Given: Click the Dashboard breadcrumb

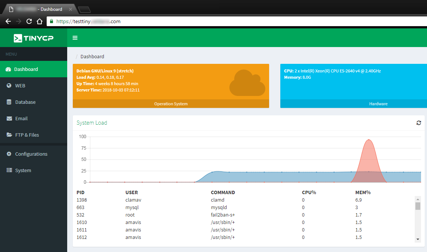Looking at the screenshot, I should pos(92,56).
